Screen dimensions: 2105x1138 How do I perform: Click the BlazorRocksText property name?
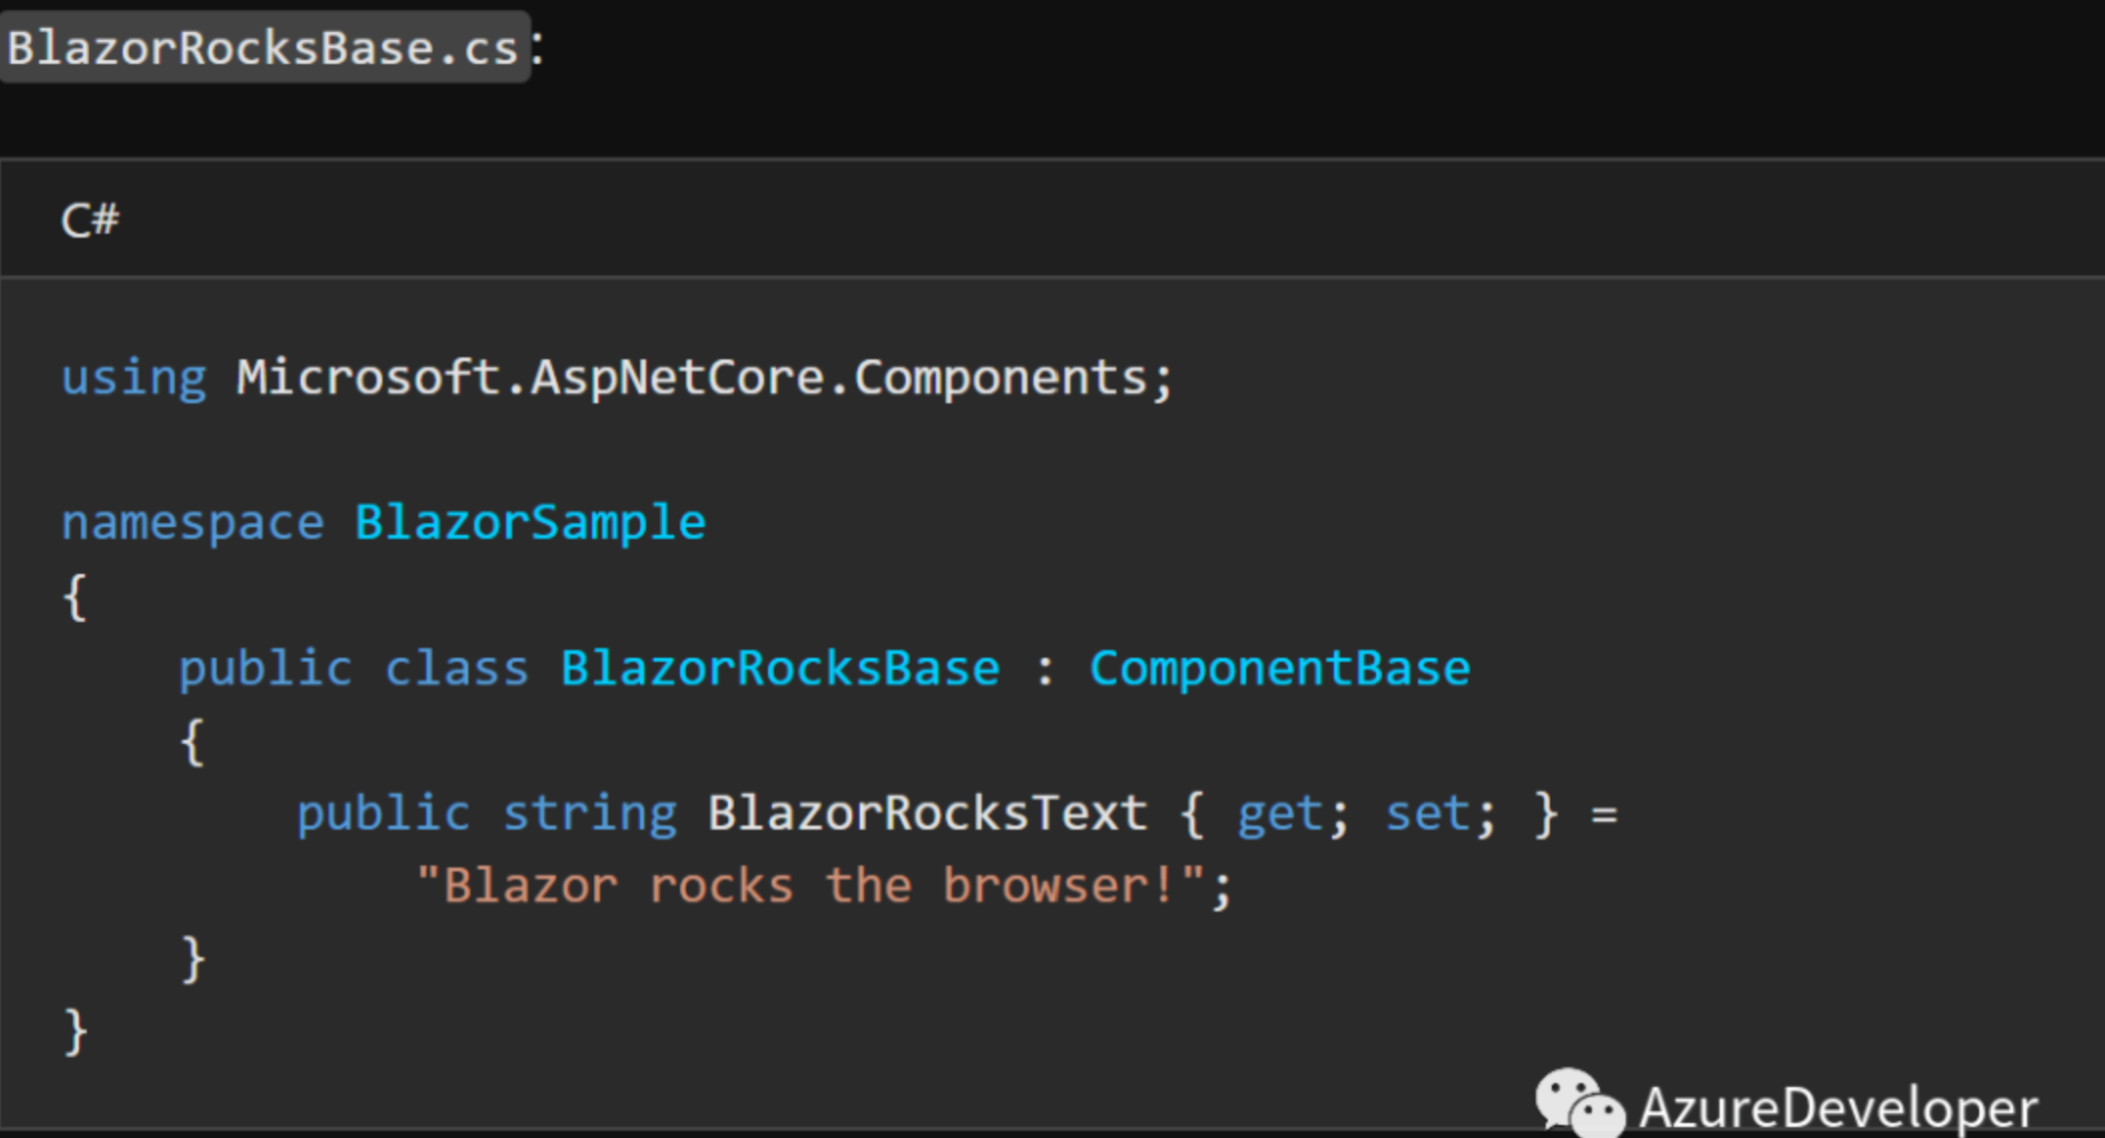tap(928, 814)
